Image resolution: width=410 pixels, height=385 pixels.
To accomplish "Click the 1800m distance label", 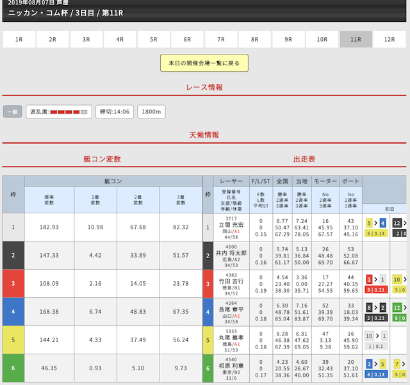I will pyautogui.click(x=151, y=111).
